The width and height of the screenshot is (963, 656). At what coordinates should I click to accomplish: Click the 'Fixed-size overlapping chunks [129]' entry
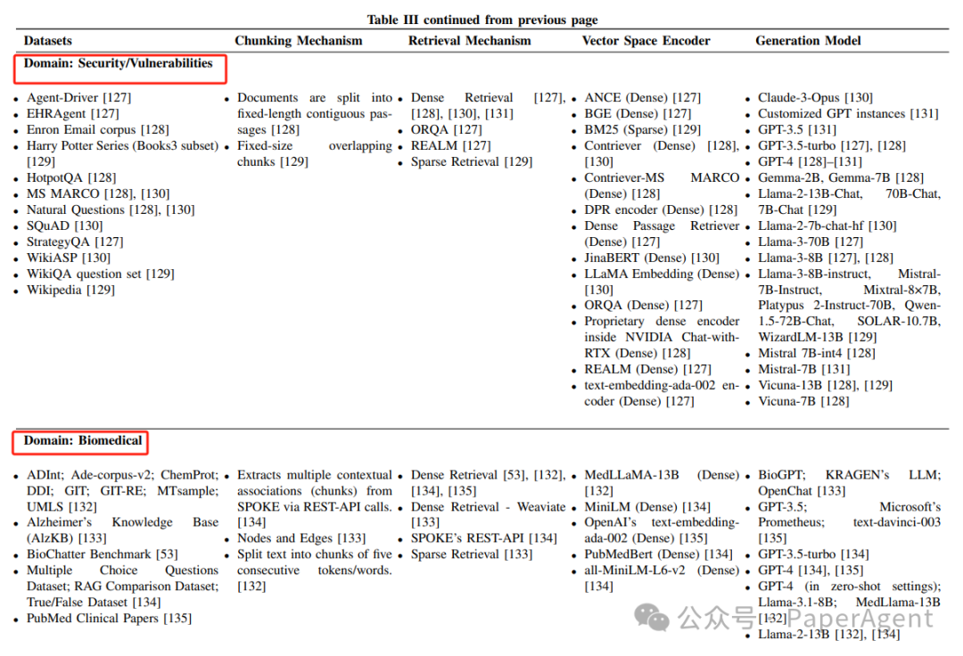315,153
